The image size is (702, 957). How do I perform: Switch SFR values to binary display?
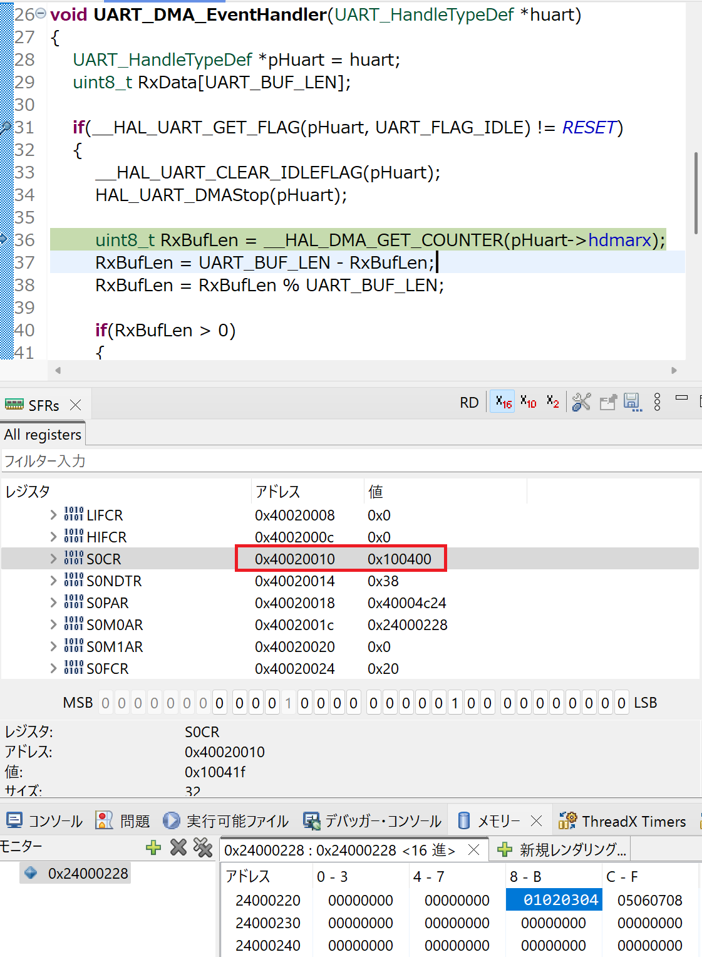tap(552, 402)
